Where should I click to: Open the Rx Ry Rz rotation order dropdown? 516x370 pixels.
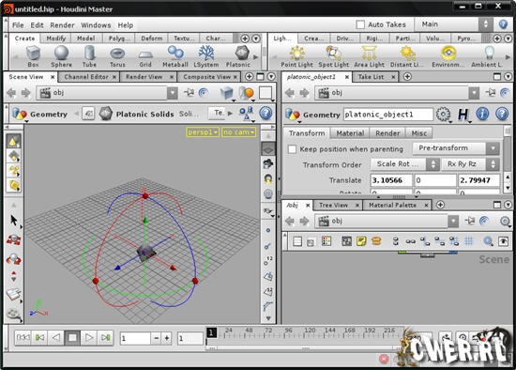pos(471,164)
